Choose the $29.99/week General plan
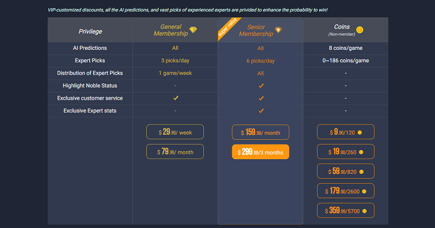The image size is (435, 228). [175, 132]
